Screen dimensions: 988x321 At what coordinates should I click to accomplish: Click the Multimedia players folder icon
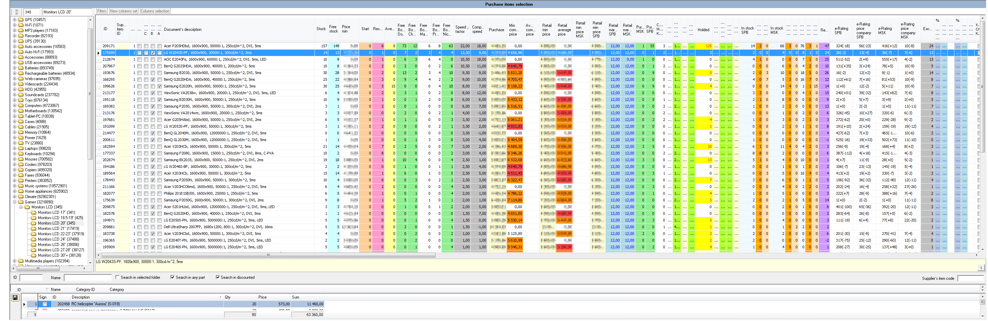pos(21,261)
